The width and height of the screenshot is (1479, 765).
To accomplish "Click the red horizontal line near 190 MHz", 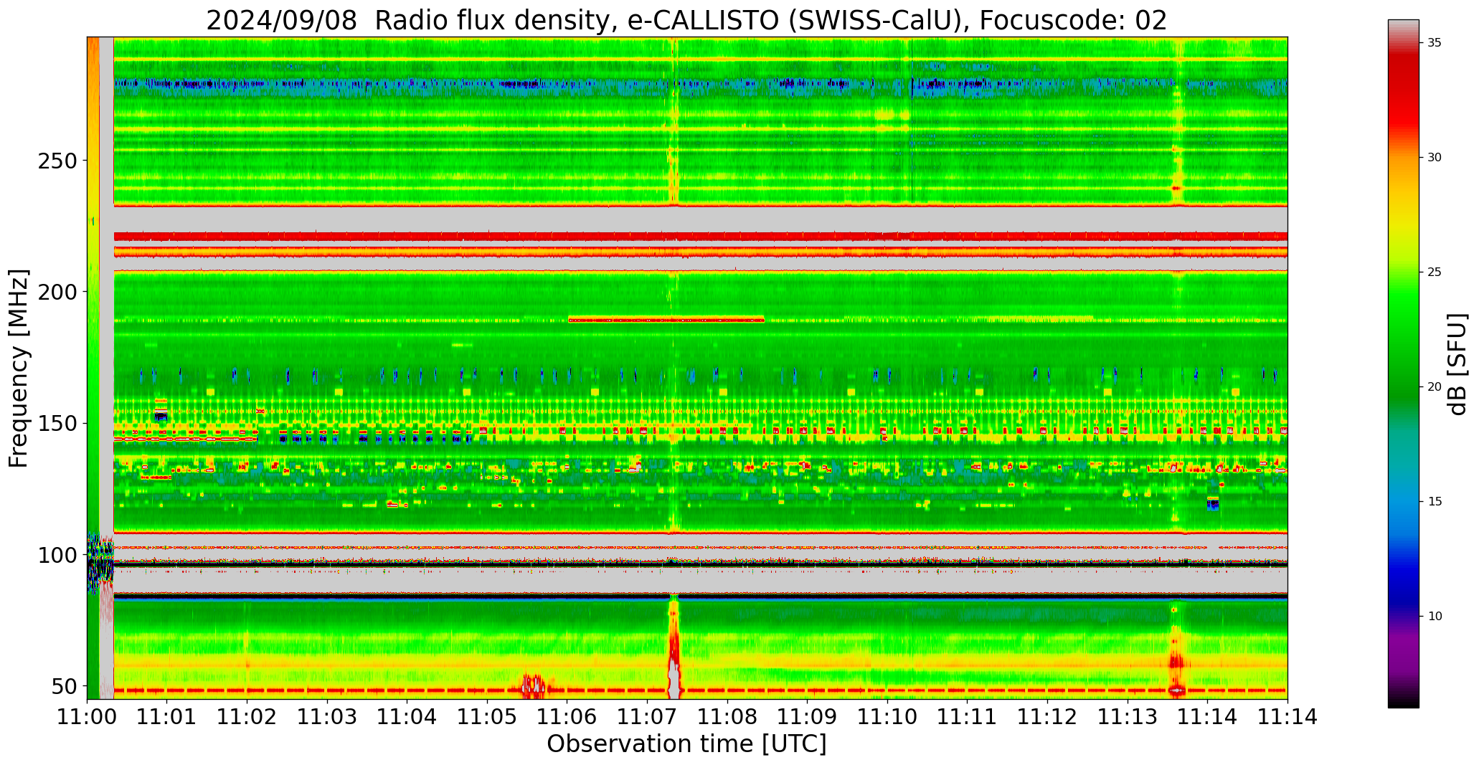I will pos(666,320).
